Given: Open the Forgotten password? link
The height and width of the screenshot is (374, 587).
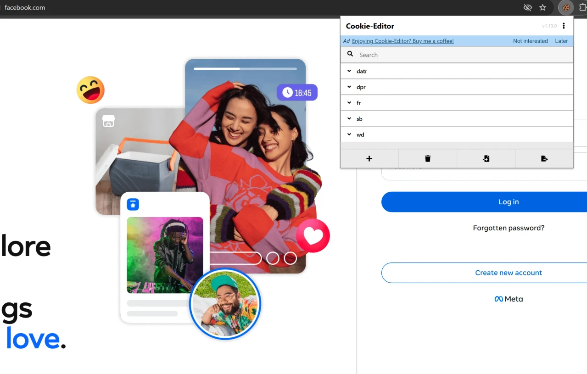Looking at the screenshot, I should [509, 228].
